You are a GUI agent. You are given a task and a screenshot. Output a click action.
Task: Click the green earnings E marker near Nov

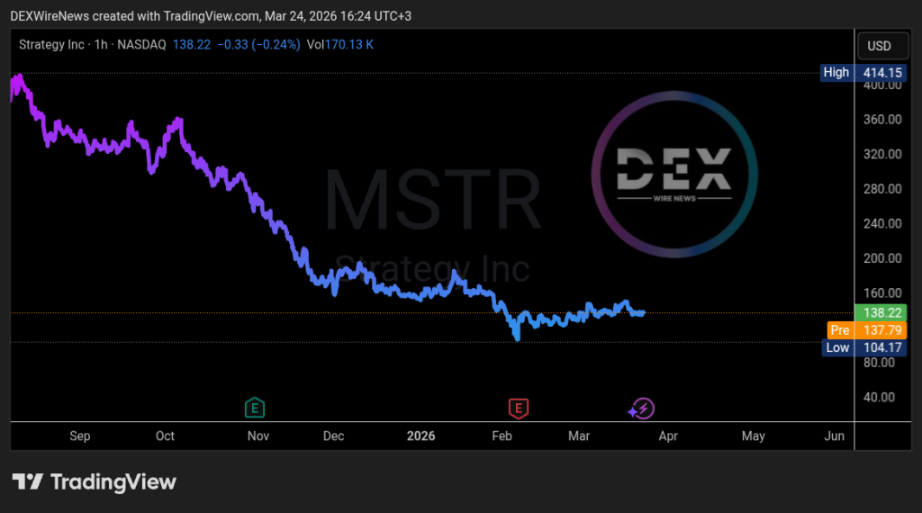click(255, 408)
